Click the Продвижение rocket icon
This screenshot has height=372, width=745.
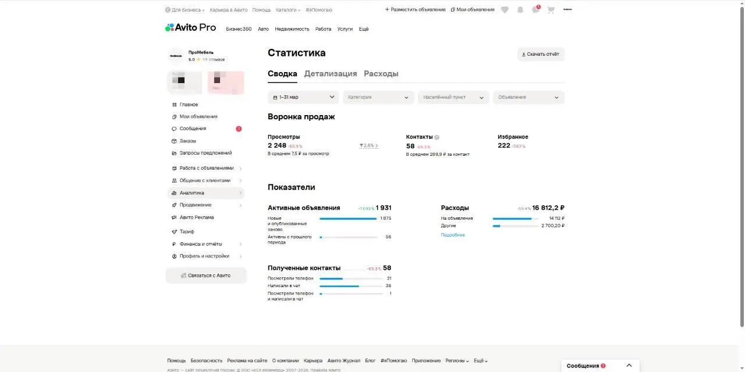point(174,205)
